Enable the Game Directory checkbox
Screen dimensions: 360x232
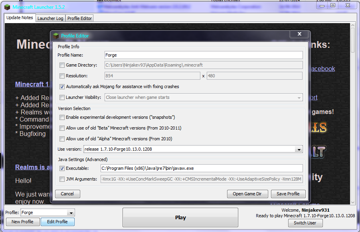[x=62, y=65]
